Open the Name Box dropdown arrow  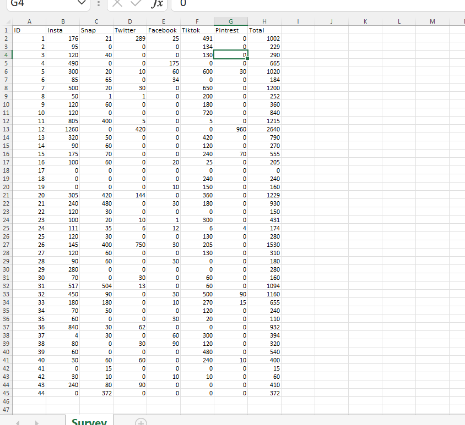coord(81,3)
